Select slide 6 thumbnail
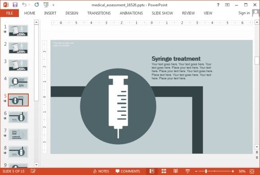The image size is (260, 175). pyautogui.click(x=18, y=117)
